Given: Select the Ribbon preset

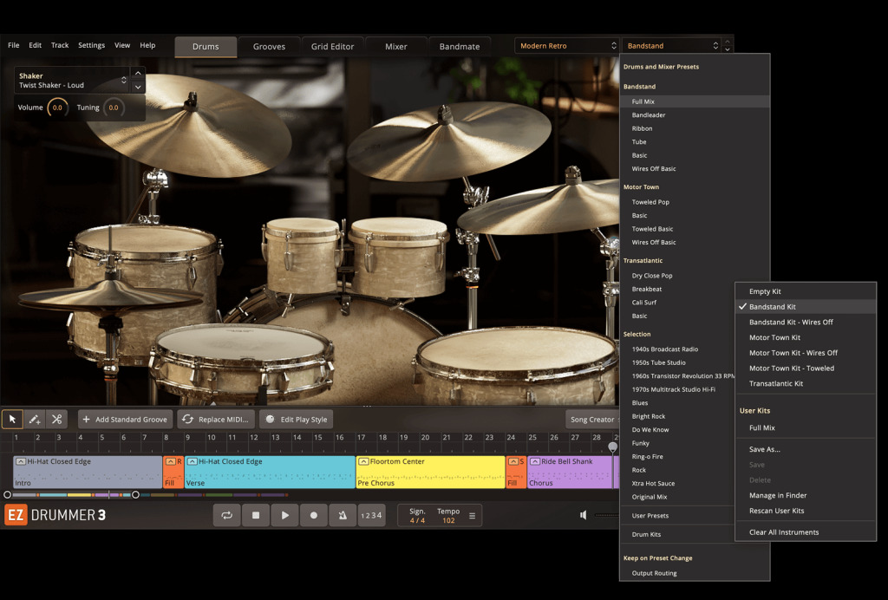Looking at the screenshot, I should click(695, 128).
